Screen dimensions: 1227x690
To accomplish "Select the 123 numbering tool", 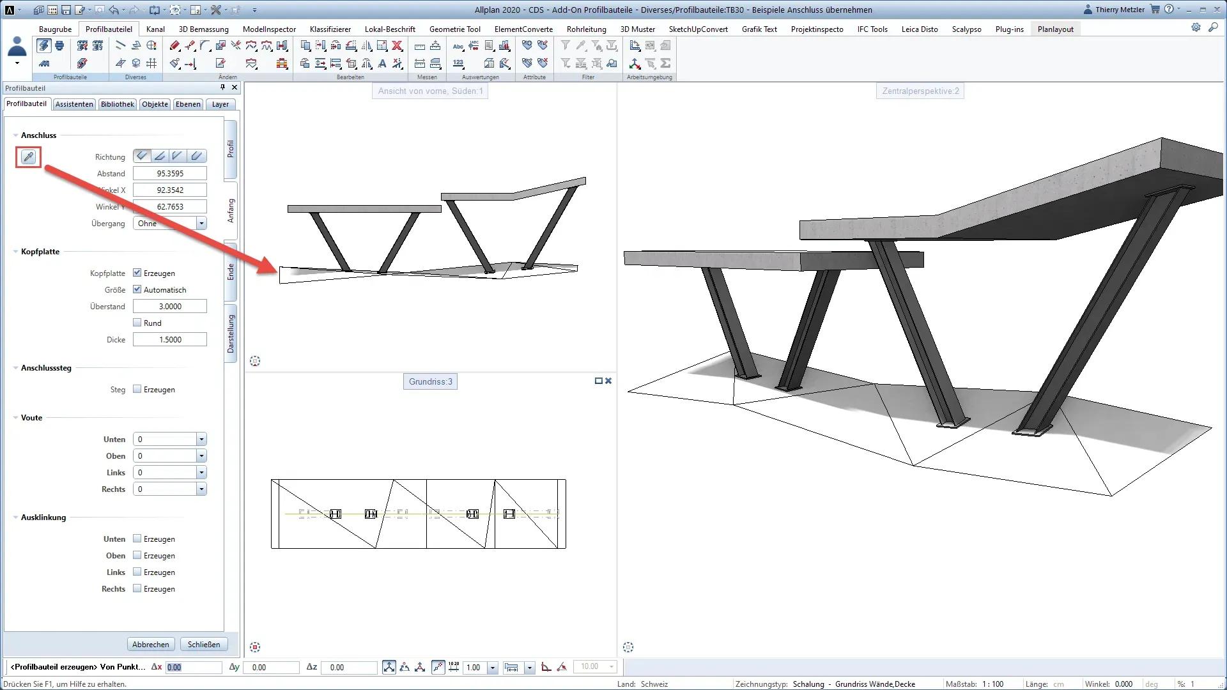I will point(458,63).
